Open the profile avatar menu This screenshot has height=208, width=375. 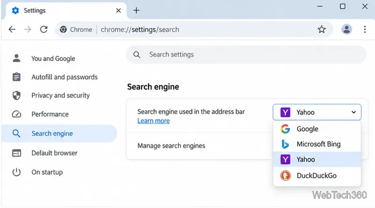346,30
